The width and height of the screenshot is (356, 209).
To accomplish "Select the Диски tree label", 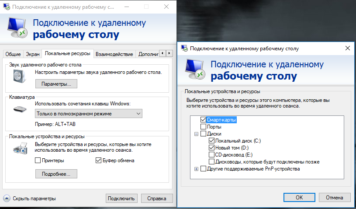I will 214,134.
